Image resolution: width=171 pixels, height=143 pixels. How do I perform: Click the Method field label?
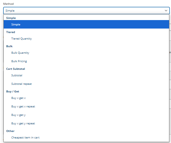point(9,4)
